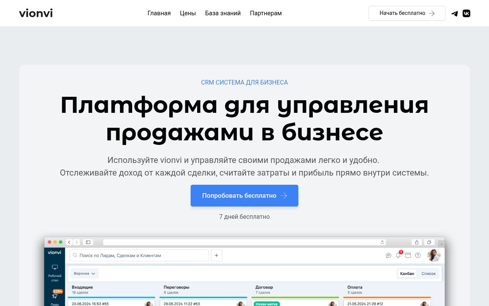Screen dimensions: 489x306
Task: Click the help question mark icon
Action: click(x=418, y=255)
